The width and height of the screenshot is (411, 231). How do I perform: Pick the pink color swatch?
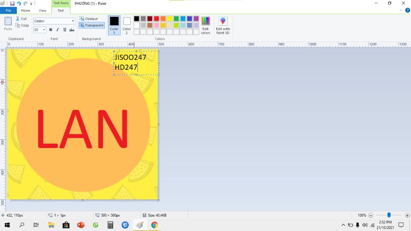[157, 25]
